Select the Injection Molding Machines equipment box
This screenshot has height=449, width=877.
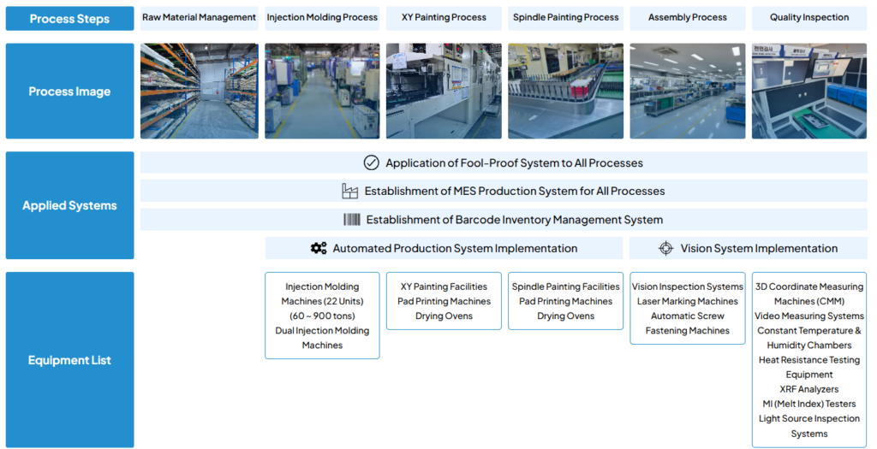click(322, 316)
